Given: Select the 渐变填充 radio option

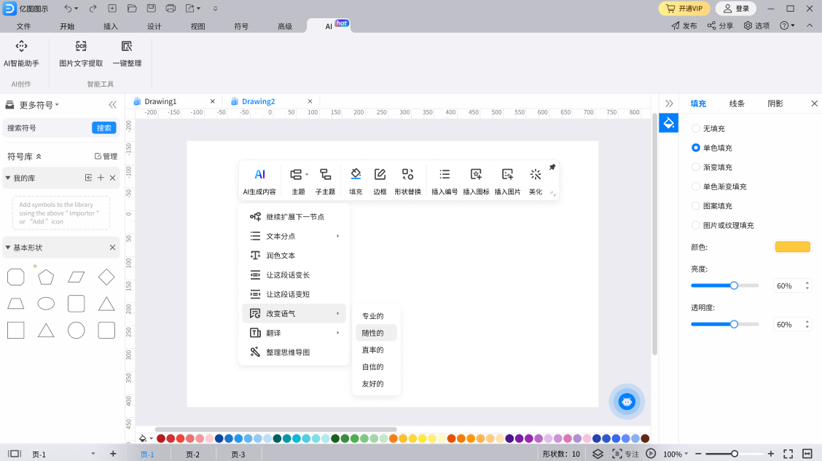Looking at the screenshot, I should [696, 167].
